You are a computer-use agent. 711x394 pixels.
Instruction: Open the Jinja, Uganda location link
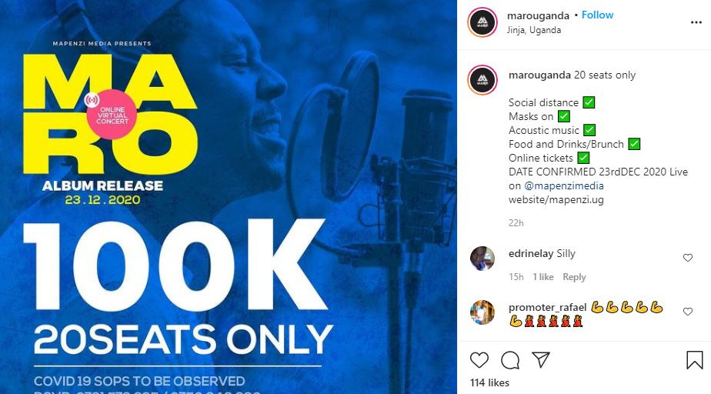pyautogui.click(x=534, y=30)
